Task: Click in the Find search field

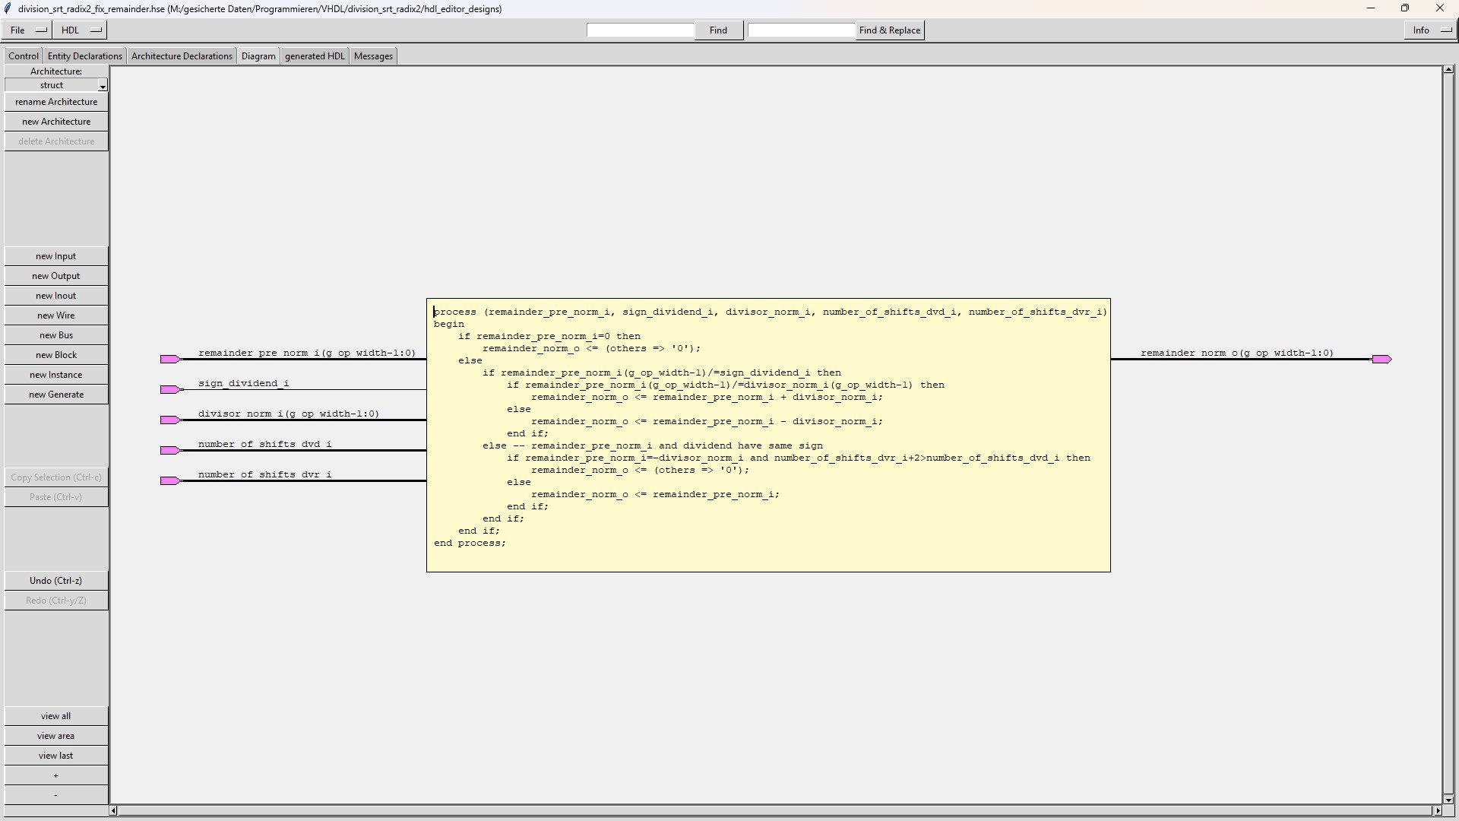Action: click(640, 30)
